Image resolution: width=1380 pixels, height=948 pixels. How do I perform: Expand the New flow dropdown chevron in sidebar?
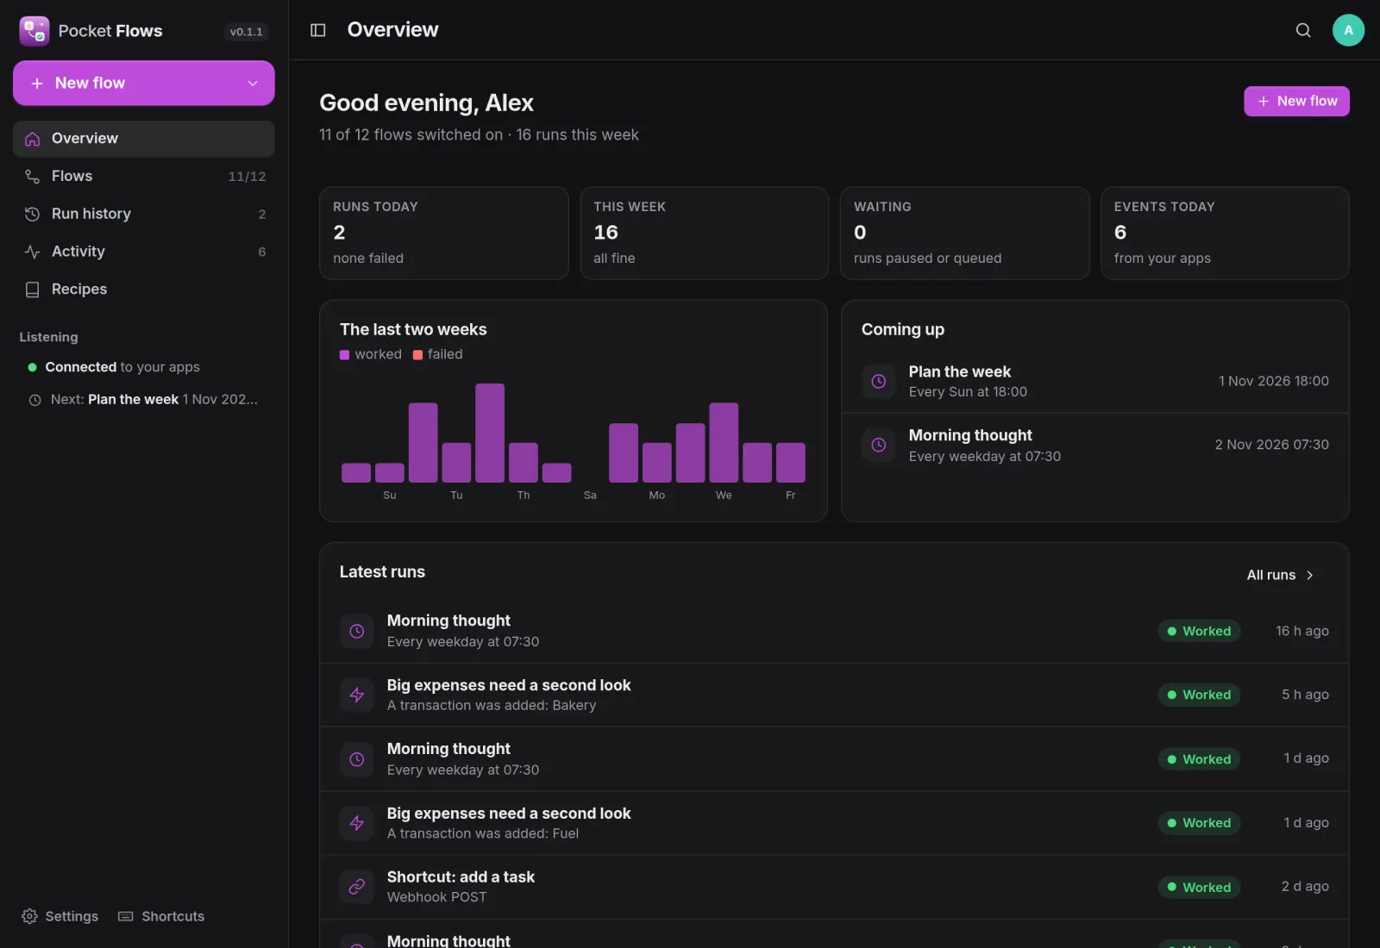tap(253, 84)
